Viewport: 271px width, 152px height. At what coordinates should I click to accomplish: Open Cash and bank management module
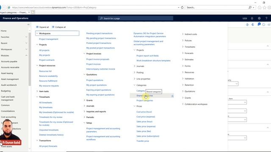coord(8,98)
